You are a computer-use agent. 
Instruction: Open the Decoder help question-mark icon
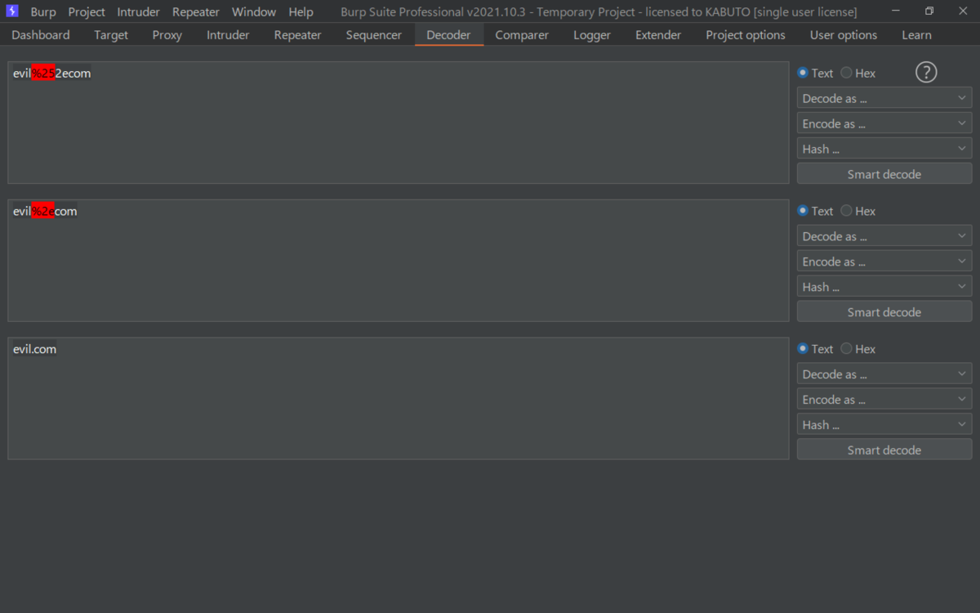926,72
